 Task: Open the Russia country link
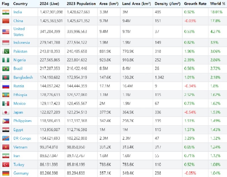click(x=19, y=86)
